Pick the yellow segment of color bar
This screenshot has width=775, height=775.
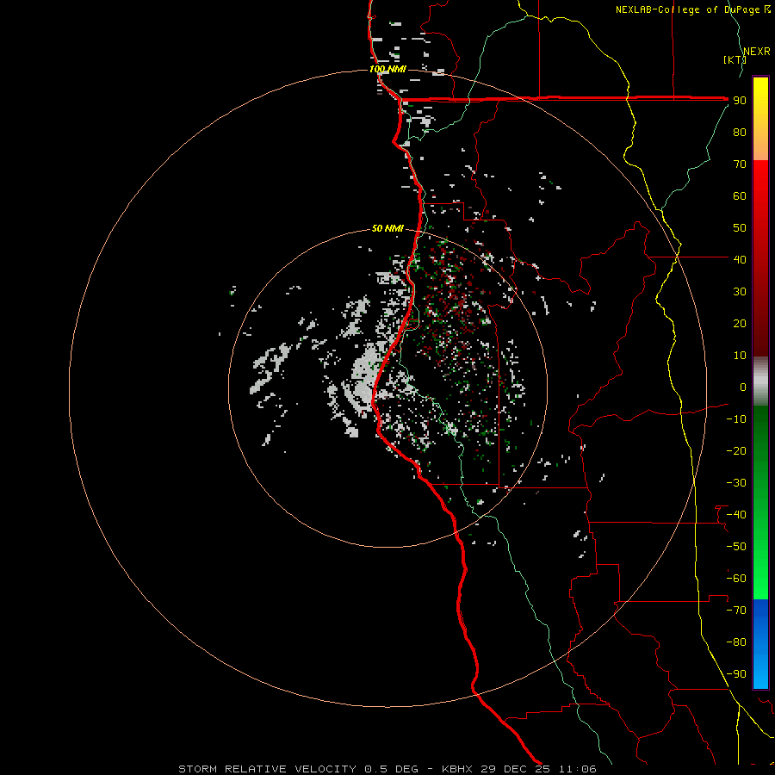tap(760, 99)
